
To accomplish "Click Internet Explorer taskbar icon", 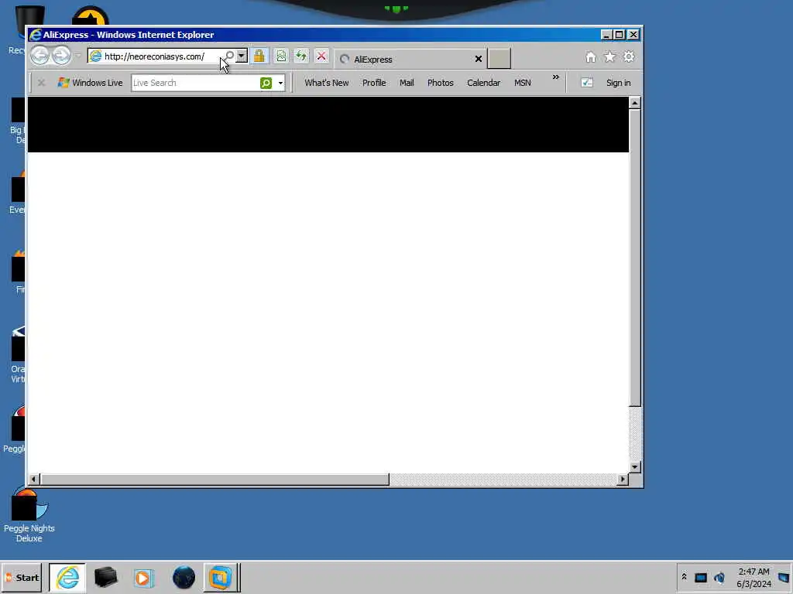I will [x=67, y=578].
